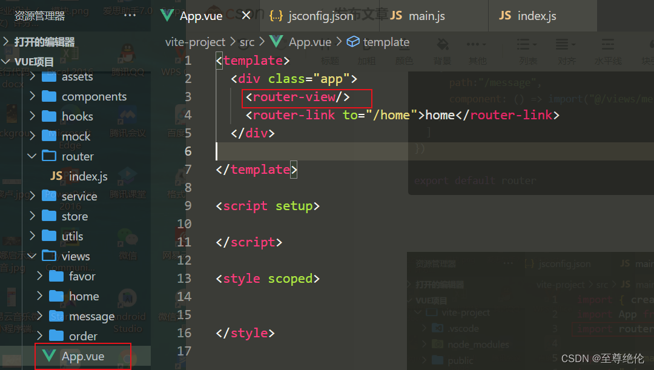Click the src breadcrumb segment
Image resolution: width=654 pixels, height=370 pixels.
tap(247, 42)
